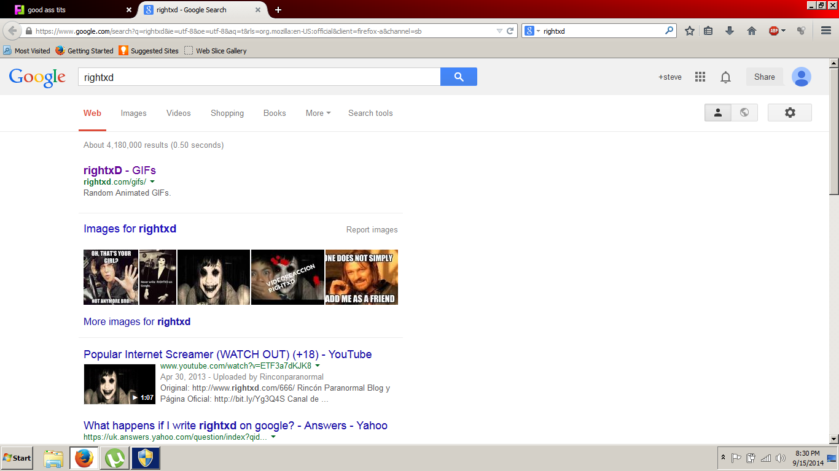Open the Google apps grid icon
The height and width of the screenshot is (471, 839).
coord(700,77)
